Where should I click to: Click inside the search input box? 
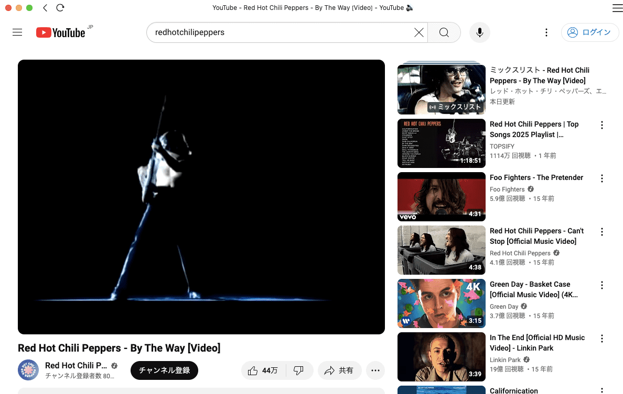(x=283, y=32)
